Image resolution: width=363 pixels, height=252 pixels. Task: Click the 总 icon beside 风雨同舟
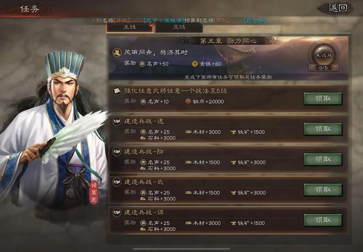click(117, 52)
